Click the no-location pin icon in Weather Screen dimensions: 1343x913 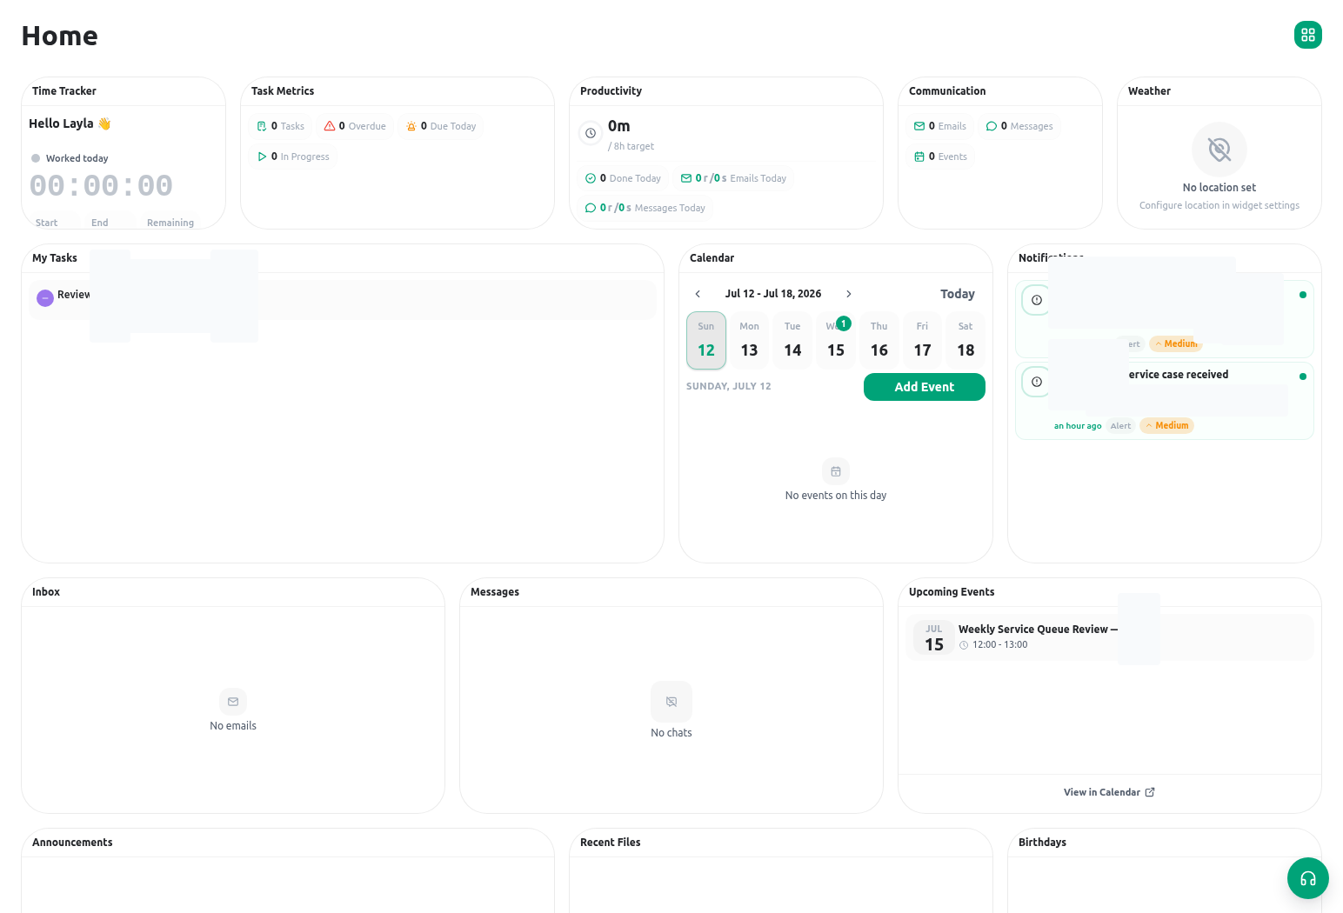[1219, 150]
